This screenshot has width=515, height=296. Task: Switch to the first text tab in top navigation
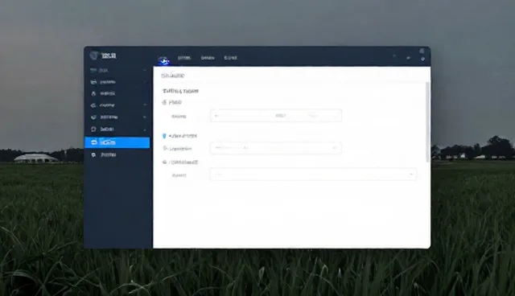tap(184, 58)
